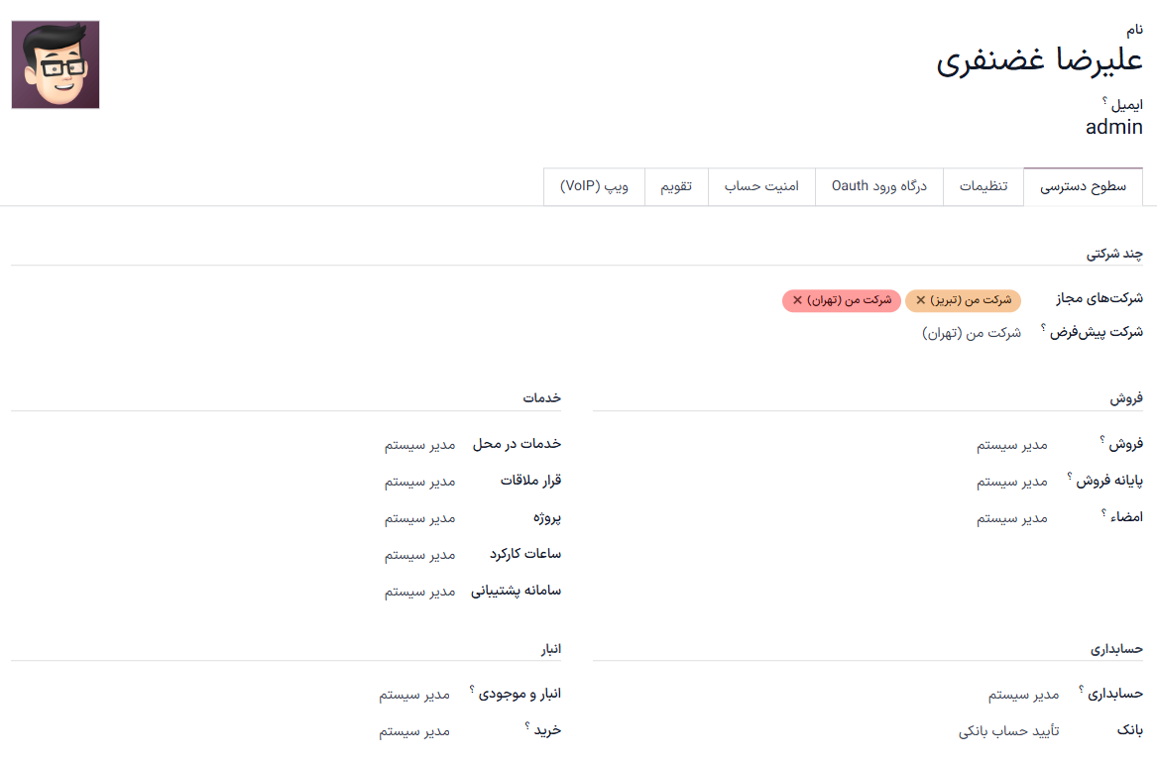The height and width of the screenshot is (761, 1157).
Task: Click the admin email field
Action: pos(1113,127)
